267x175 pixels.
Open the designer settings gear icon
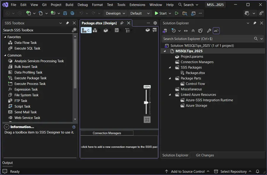155,23
